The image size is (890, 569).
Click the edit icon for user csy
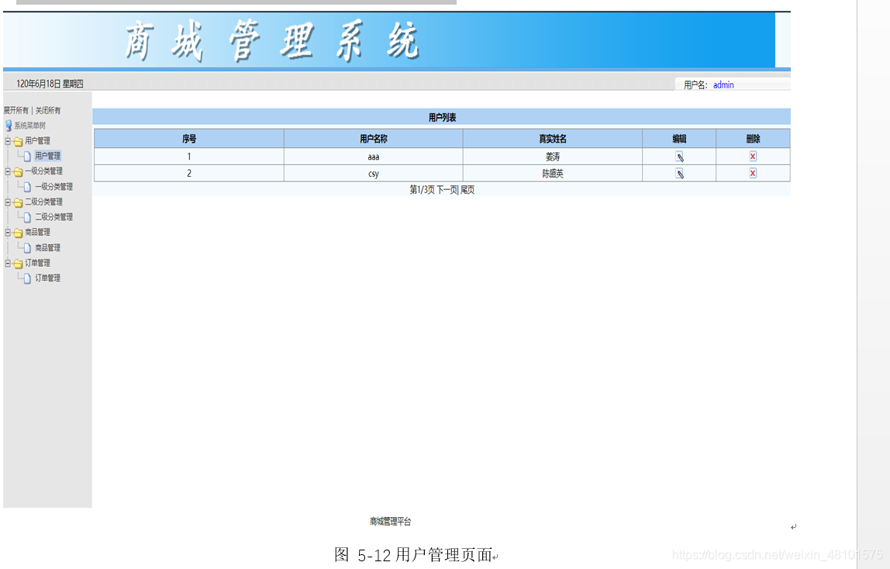point(679,174)
